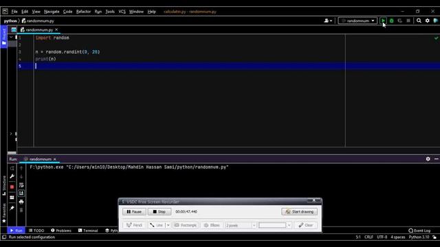This screenshot has height=247, width=440.
Task: Open the Refactor menu
Action: tap(83, 12)
